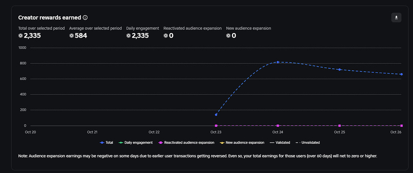Click the Oct 24 axis label
Screen dimensions: 413x173
pos(278,132)
